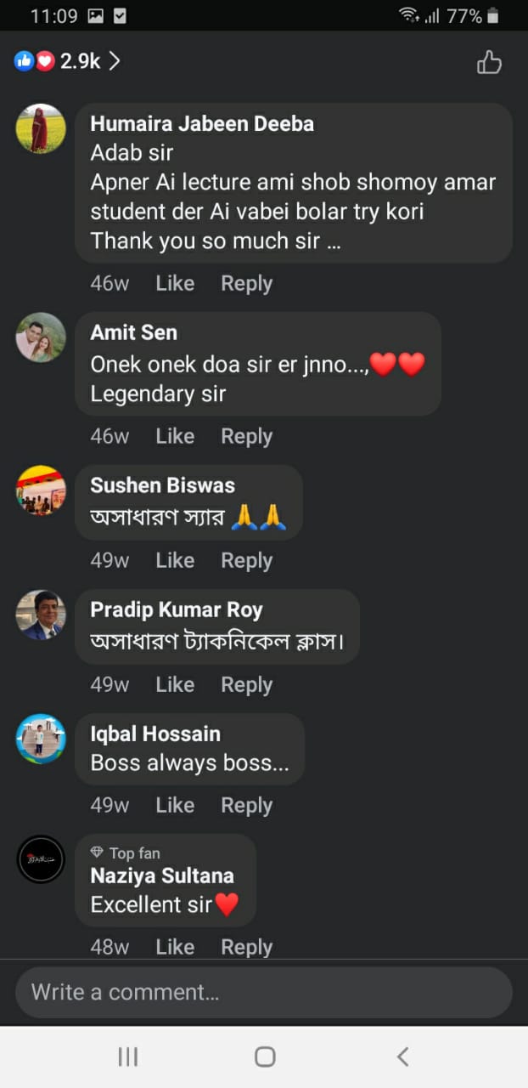Tap the Top fan badge icon
The width and height of the screenshot is (528, 1088).
coord(97,853)
